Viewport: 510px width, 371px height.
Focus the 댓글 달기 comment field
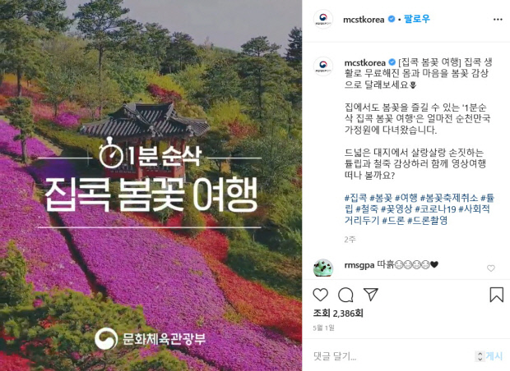(x=392, y=356)
